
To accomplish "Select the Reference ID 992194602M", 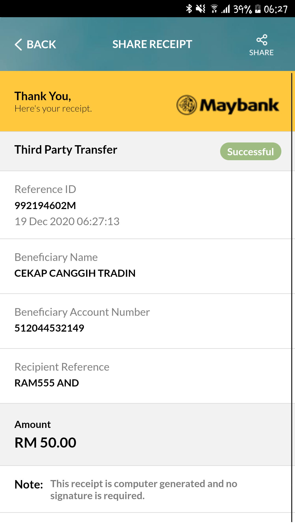I will click(45, 206).
